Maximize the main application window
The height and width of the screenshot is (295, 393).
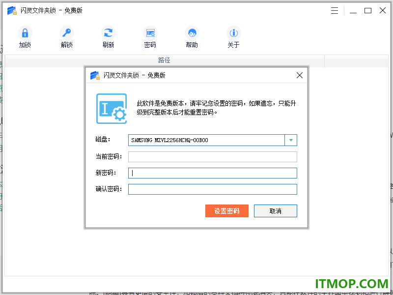(367, 10)
